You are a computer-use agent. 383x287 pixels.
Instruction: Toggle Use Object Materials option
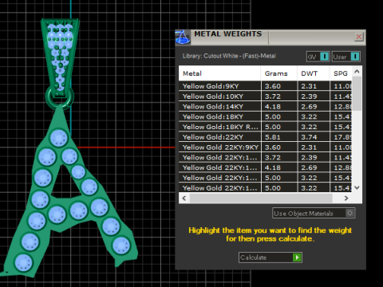click(314, 213)
